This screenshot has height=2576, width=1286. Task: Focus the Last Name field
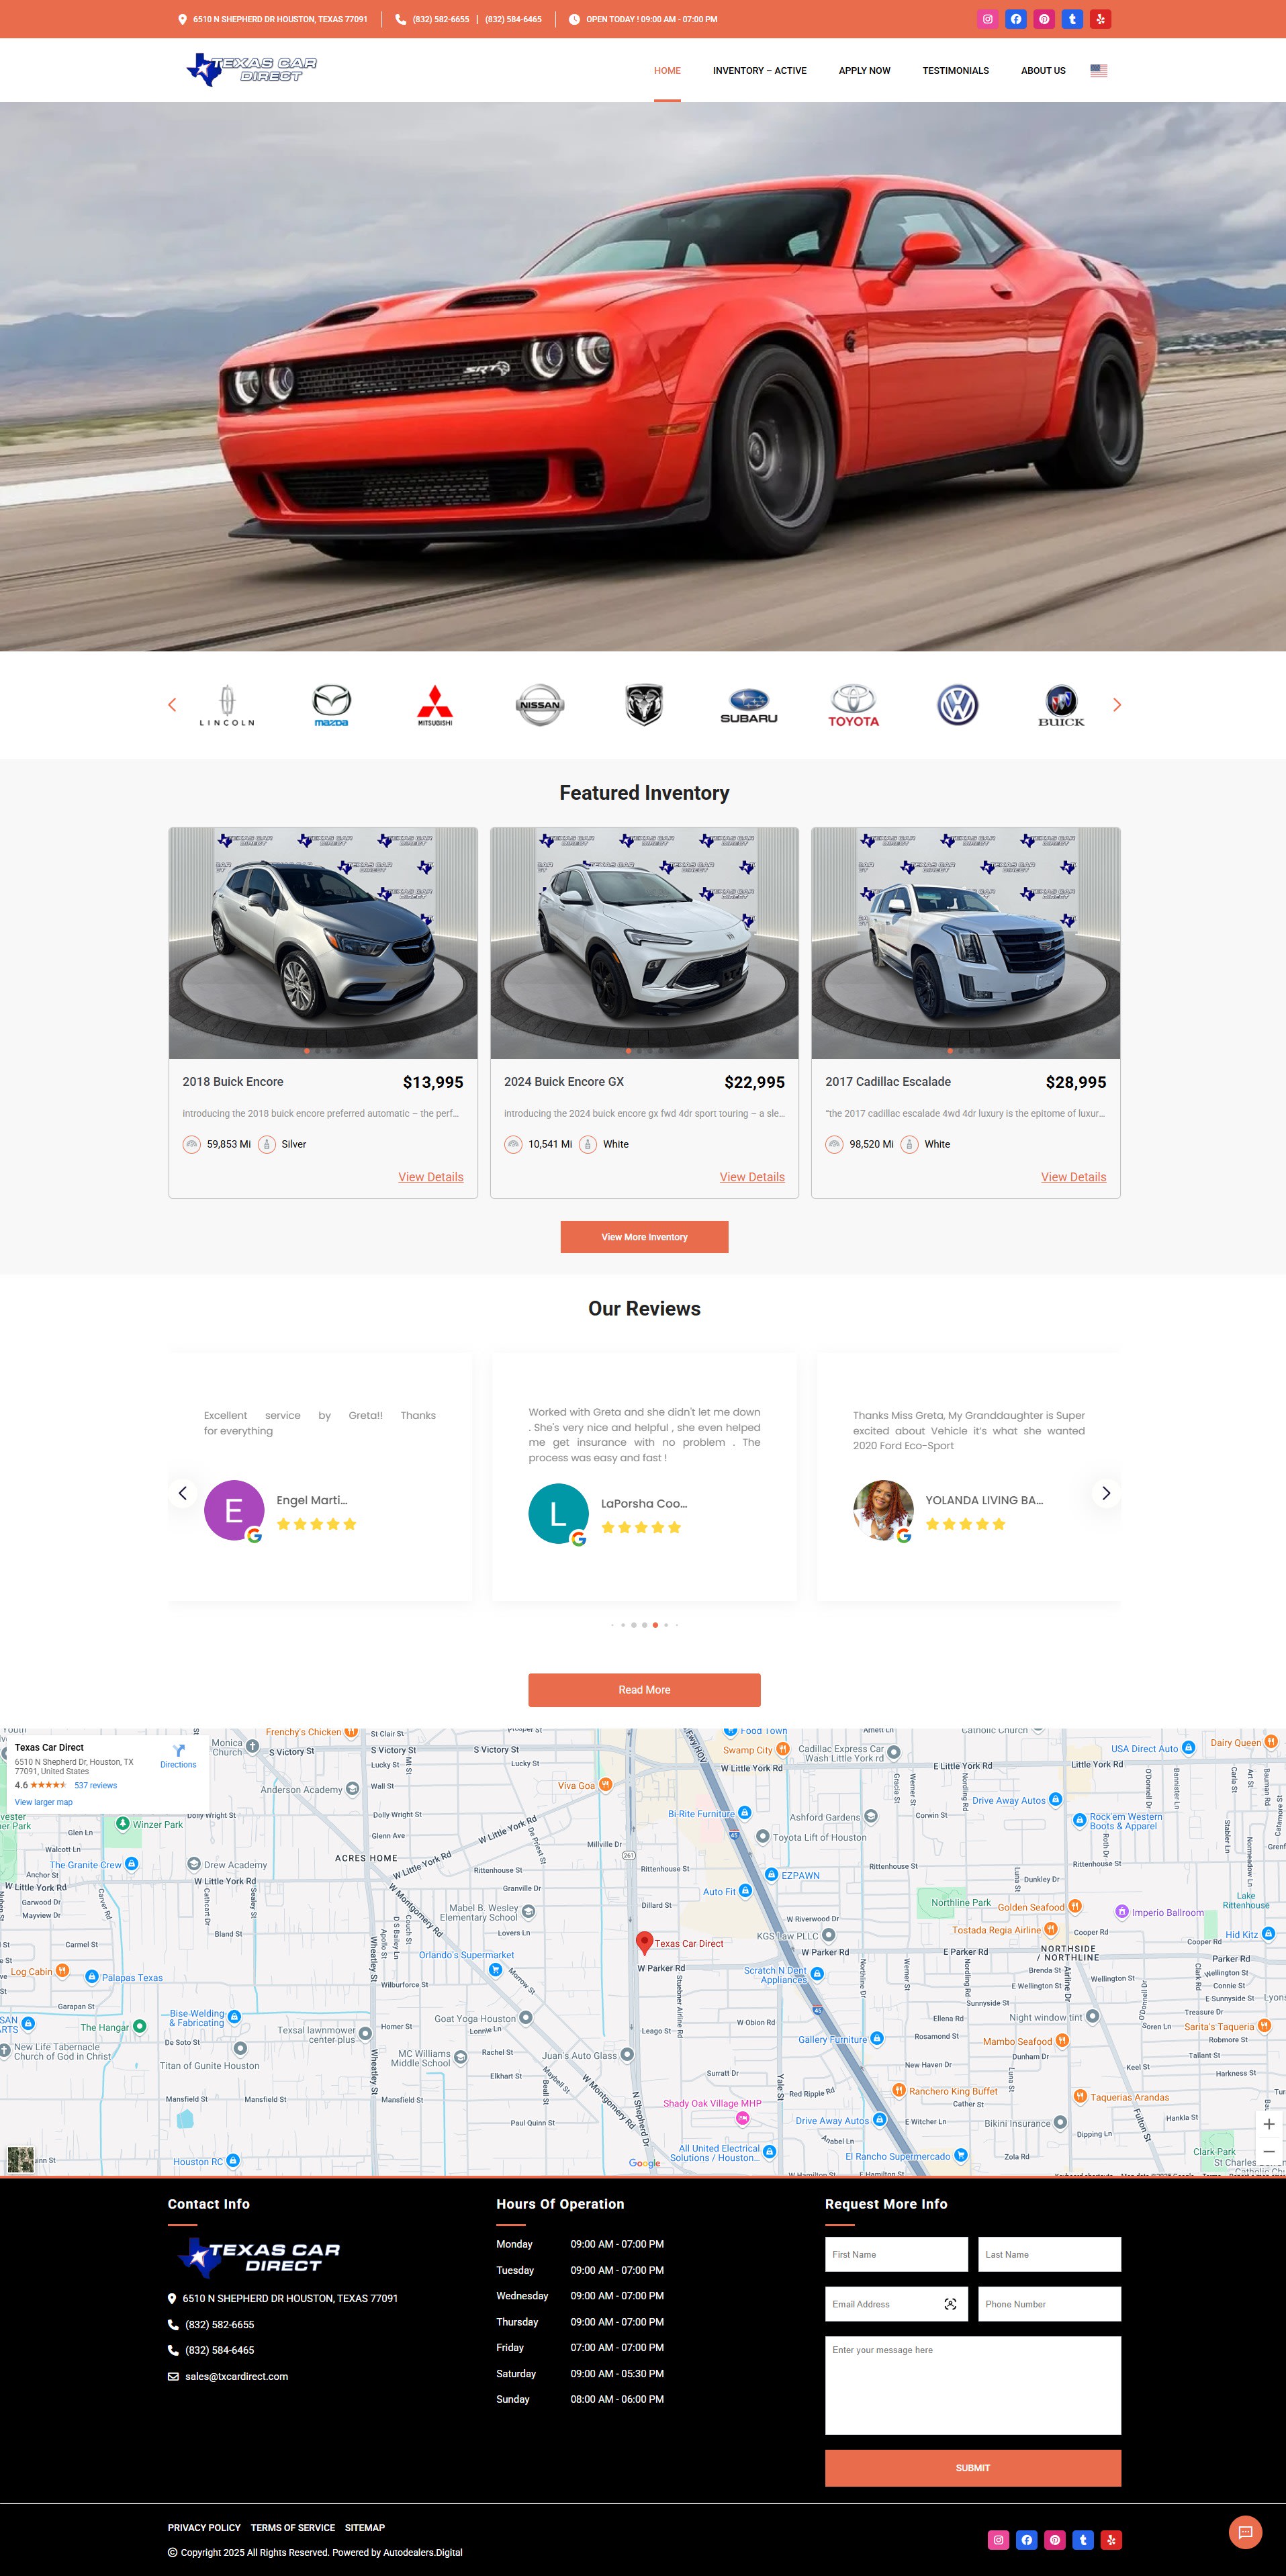click(x=1049, y=2254)
